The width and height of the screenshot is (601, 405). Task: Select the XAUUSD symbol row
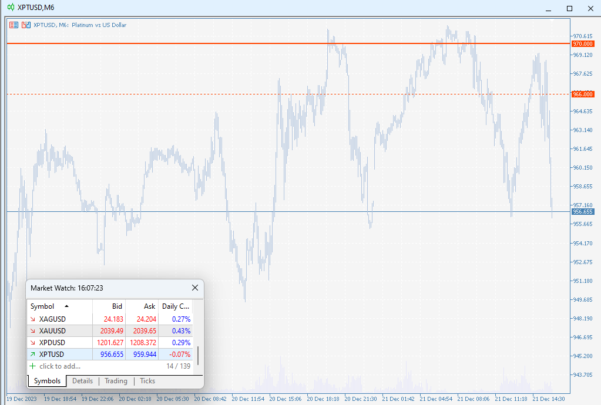(x=110, y=331)
